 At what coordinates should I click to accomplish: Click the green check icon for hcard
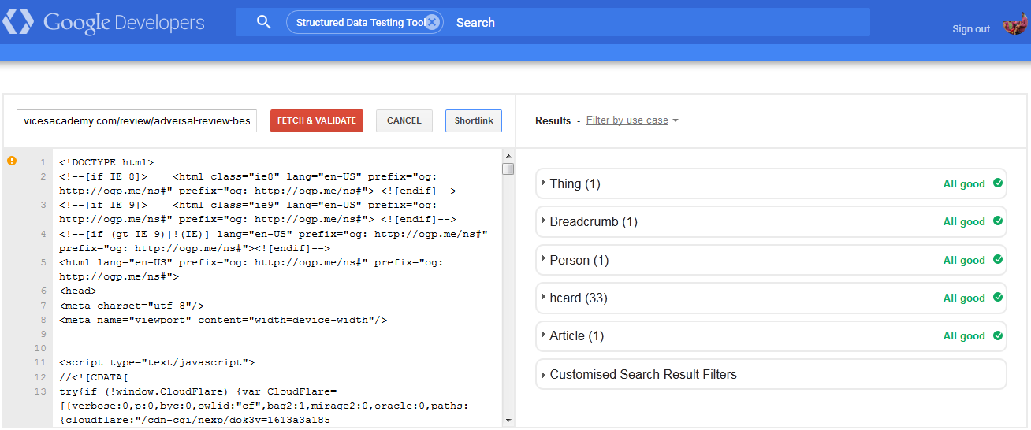[x=998, y=298]
